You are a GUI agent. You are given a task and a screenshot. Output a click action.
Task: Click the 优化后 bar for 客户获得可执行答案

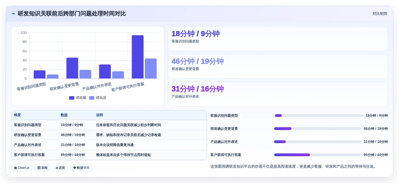(x=151, y=69)
